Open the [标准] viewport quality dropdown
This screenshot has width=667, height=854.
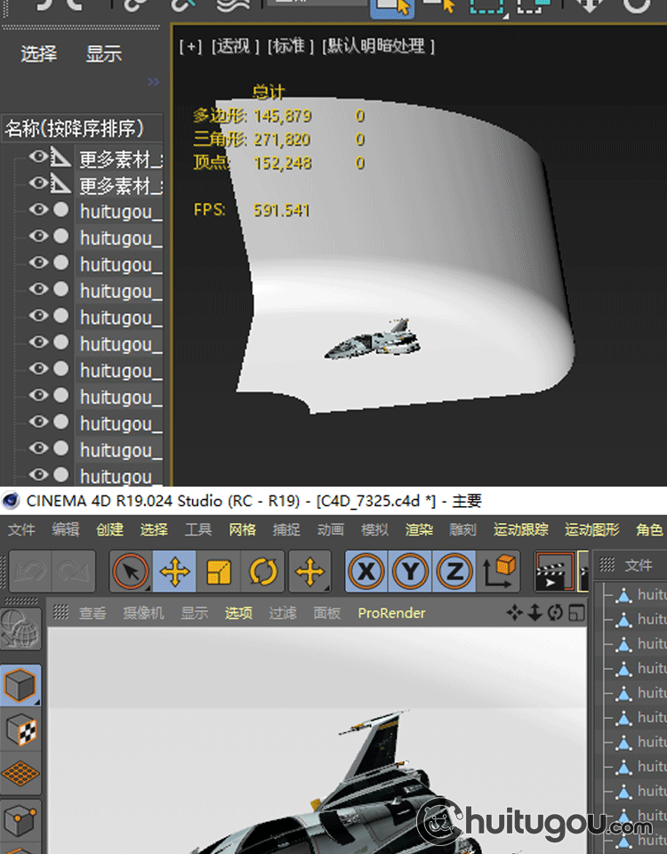(291, 47)
